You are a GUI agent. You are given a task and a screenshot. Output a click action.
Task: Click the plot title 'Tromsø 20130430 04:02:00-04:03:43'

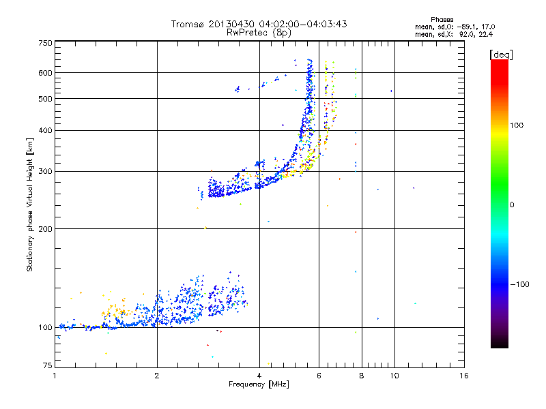[259, 24]
